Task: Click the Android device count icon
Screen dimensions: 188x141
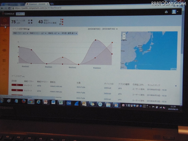Action: (32, 20)
